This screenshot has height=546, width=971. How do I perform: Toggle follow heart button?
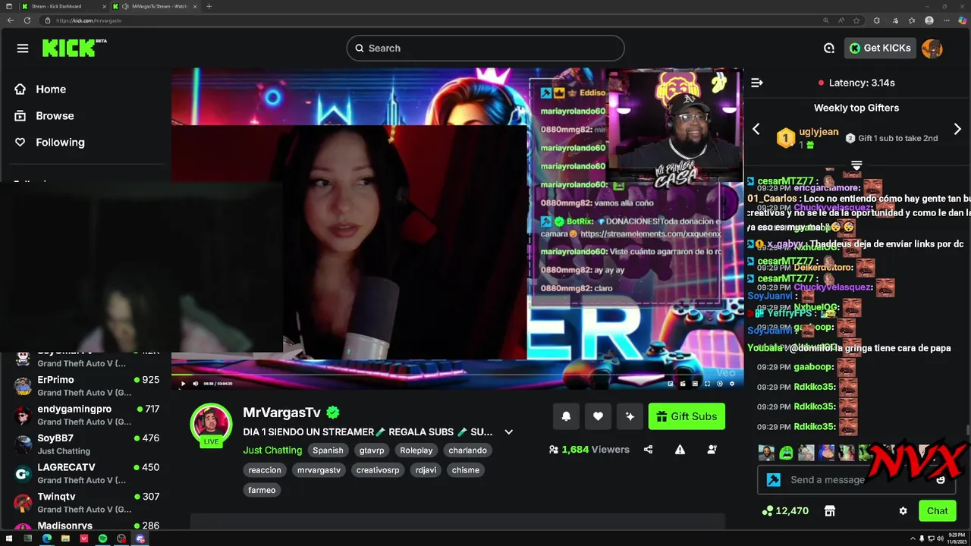(x=598, y=416)
